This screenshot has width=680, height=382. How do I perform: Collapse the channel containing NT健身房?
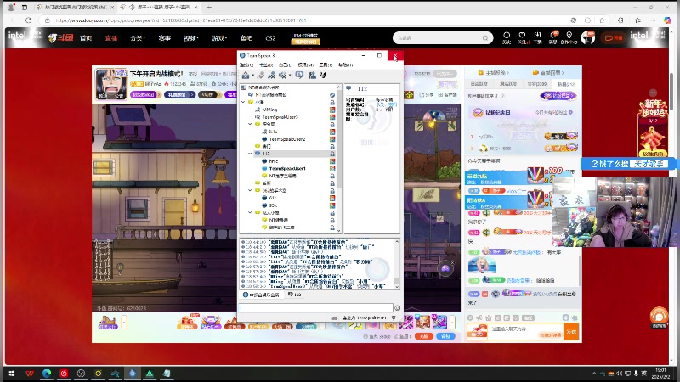pyautogui.click(x=250, y=213)
